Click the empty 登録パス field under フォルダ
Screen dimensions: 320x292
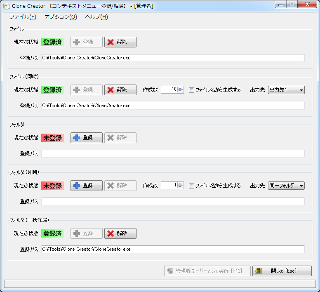pyautogui.click(x=173, y=154)
